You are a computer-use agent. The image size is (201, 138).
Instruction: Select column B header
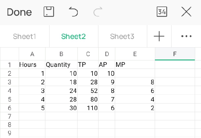(x=61, y=54)
